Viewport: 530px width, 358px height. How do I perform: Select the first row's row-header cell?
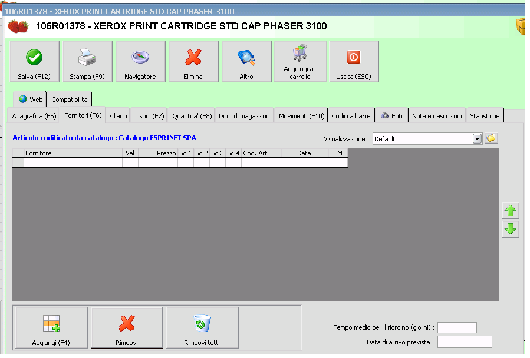pyautogui.click(x=18, y=163)
